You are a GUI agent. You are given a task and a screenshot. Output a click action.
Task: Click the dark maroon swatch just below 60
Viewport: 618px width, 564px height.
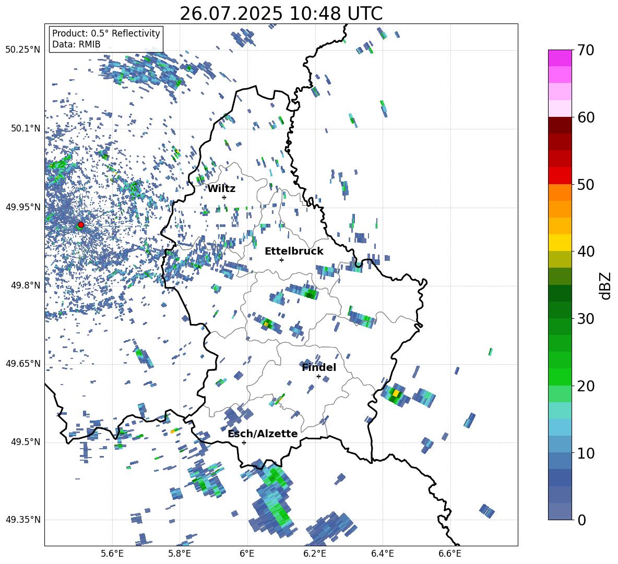coord(560,125)
